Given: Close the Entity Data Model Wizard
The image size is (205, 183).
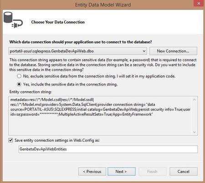Looking at the screenshot, I should [199, 3].
